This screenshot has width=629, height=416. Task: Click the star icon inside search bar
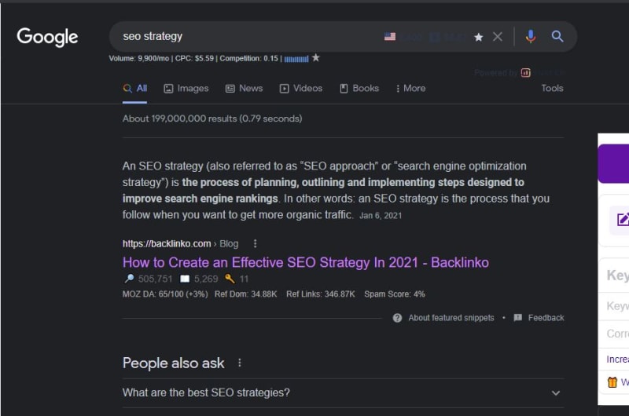(x=478, y=37)
